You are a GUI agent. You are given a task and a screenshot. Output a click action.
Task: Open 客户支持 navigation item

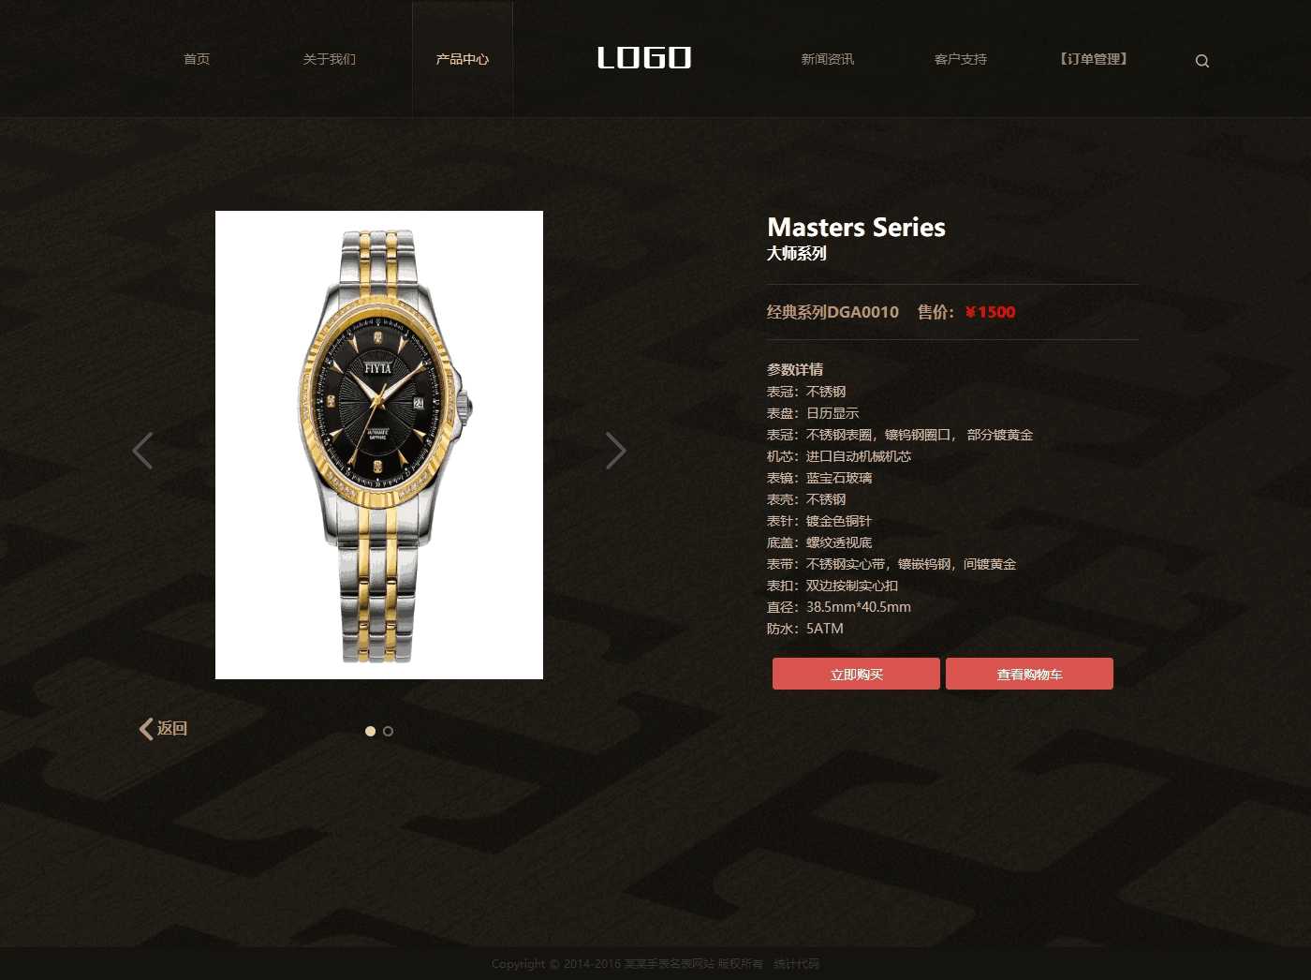point(961,59)
